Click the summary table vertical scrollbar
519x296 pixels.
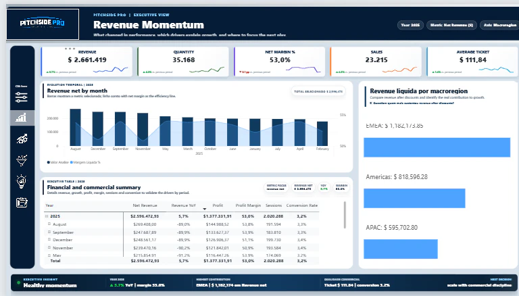pyautogui.click(x=345, y=215)
